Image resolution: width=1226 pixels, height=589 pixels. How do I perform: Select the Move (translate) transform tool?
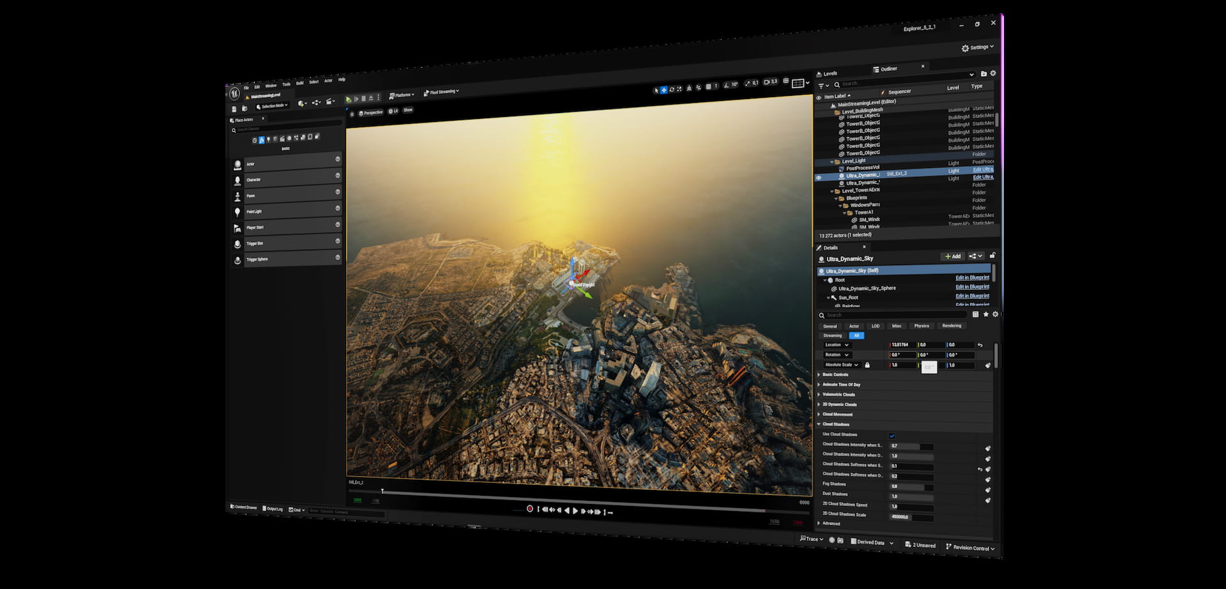tap(664, 89)
